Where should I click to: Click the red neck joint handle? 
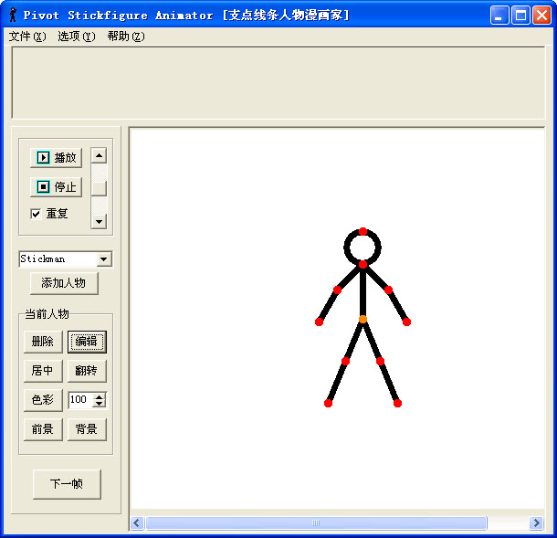coord(363,264)
